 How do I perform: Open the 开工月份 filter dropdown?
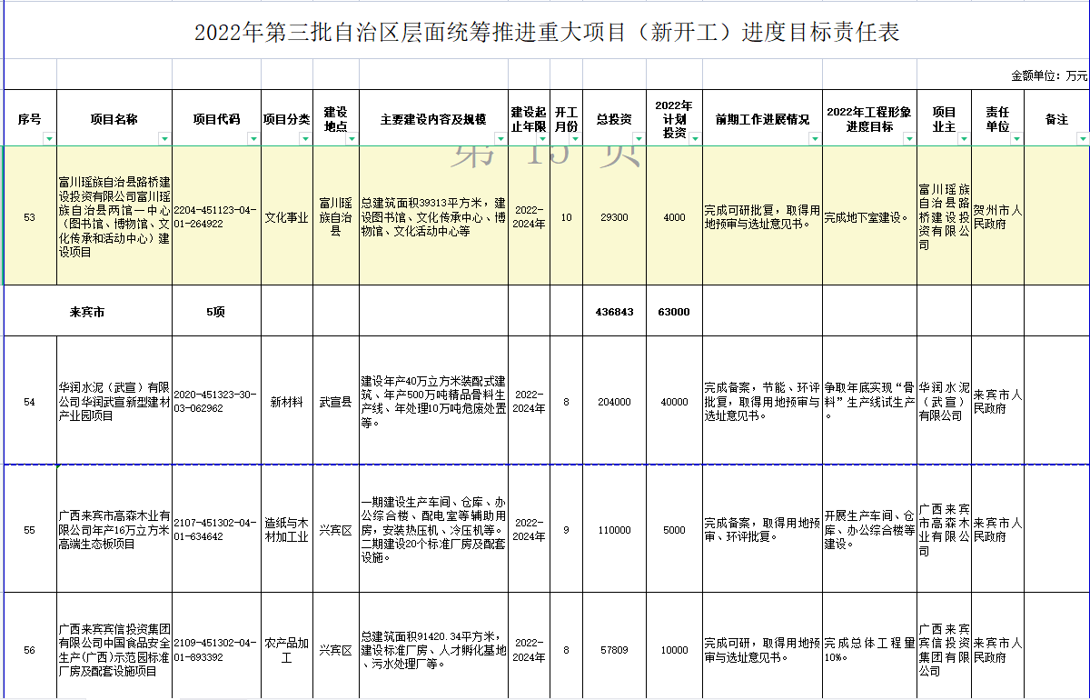576,139
